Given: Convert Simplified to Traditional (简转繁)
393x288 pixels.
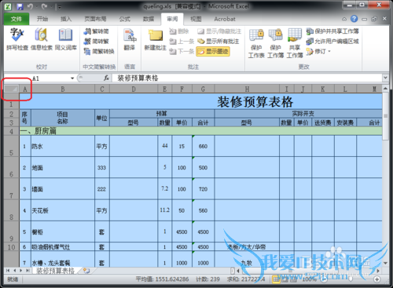Looking at the screenshot, I should 97,42.
